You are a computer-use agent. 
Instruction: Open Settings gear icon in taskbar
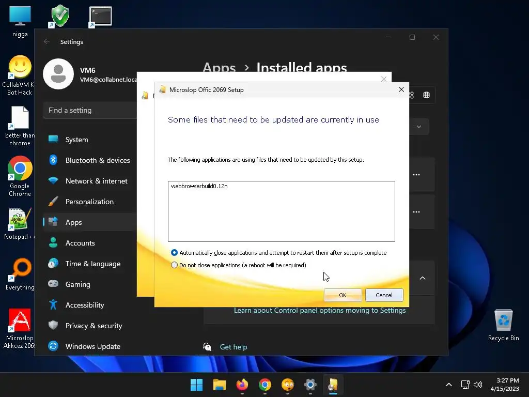click(310, 385)
